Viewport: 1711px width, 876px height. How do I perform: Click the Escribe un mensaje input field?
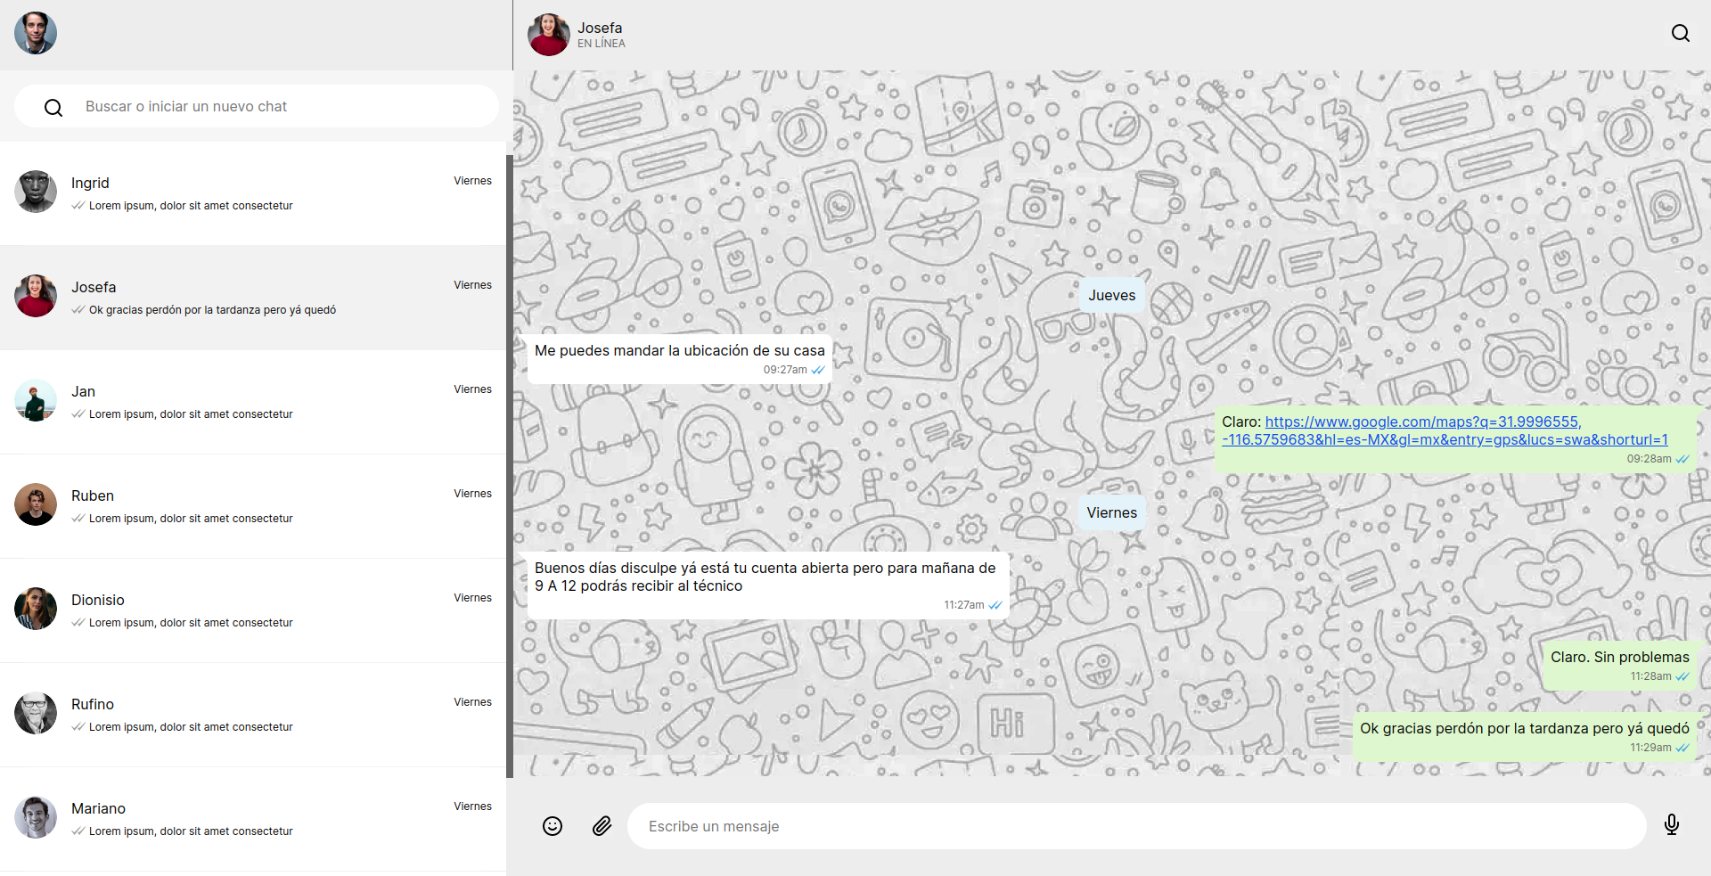tap(1136, 825)
